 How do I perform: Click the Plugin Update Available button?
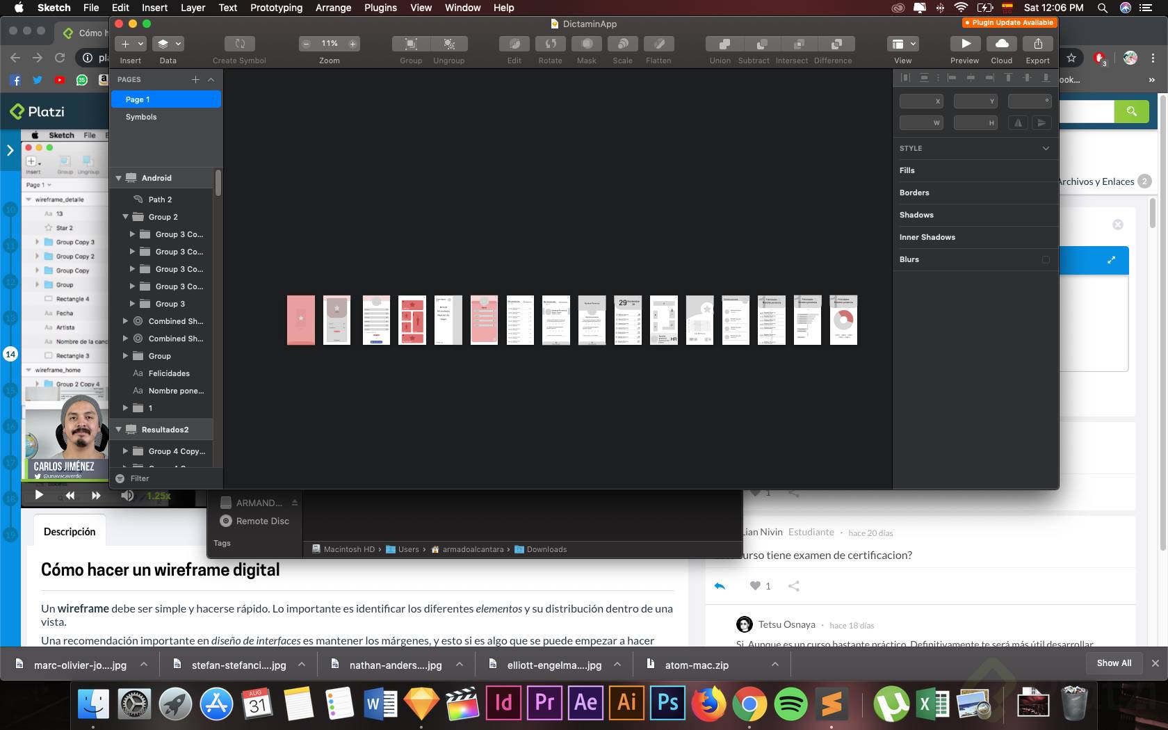1009,22
